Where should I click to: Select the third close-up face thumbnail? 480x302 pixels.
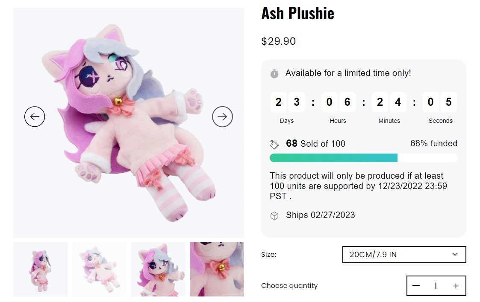click(x=158, y=269)
